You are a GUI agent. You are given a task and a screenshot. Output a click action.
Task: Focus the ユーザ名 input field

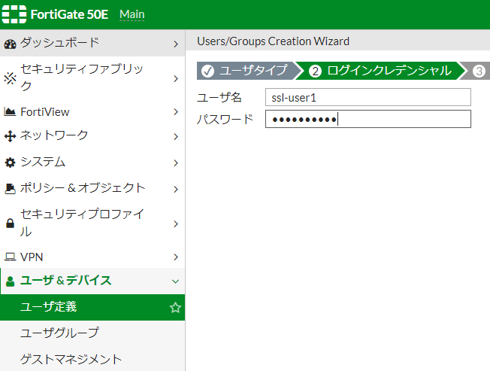point(368,97)
